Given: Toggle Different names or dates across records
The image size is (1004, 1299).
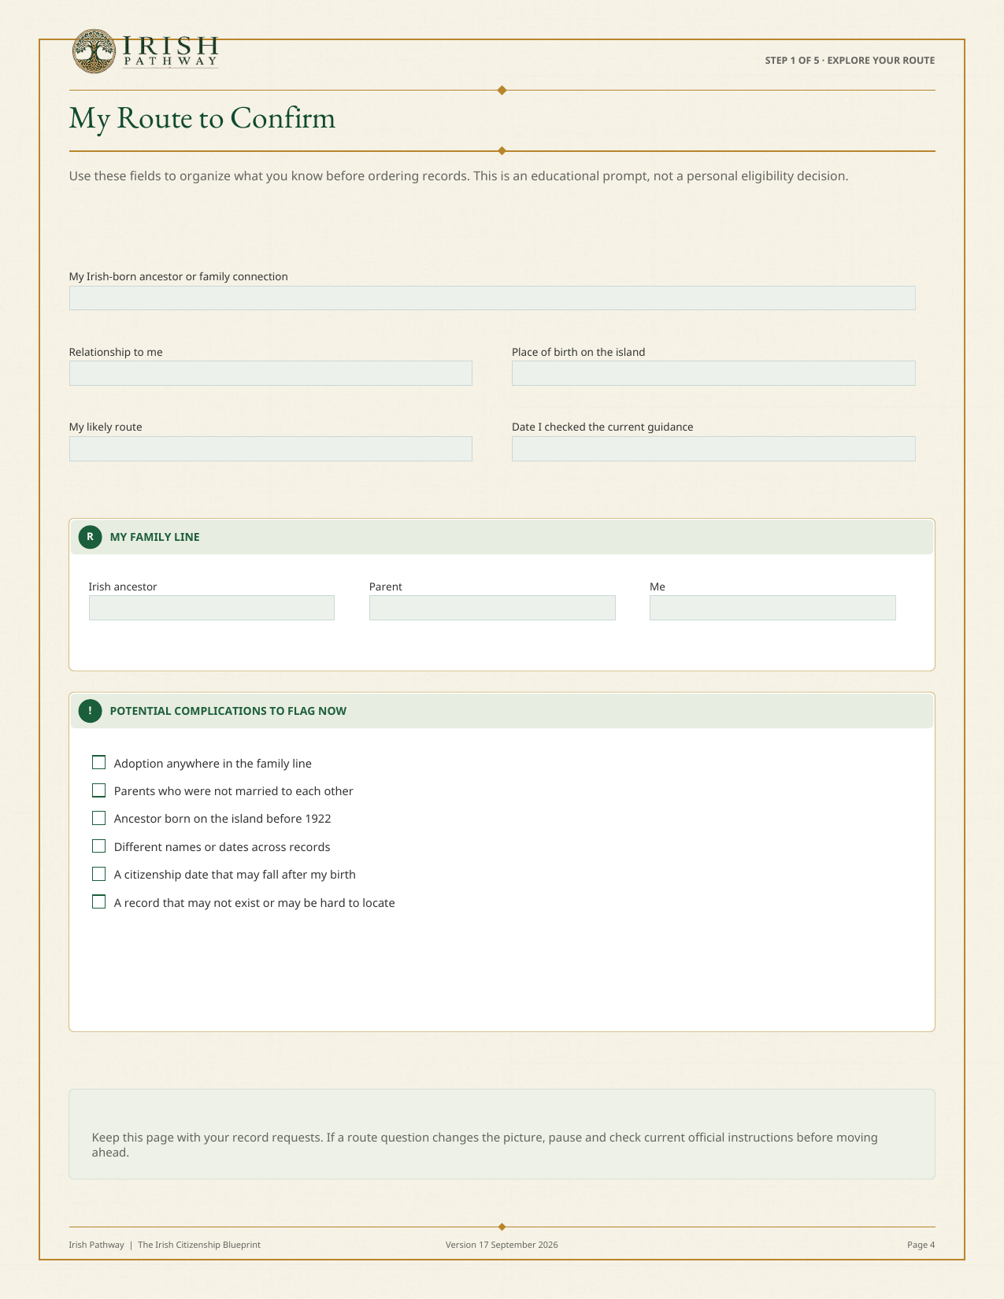Looking at the screenshot, I should coord(98,846).
